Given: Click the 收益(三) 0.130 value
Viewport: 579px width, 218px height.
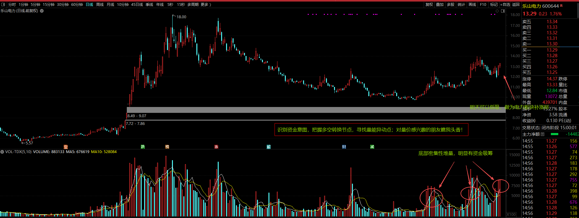Looking at the screenshot, I should click(552, 121).
